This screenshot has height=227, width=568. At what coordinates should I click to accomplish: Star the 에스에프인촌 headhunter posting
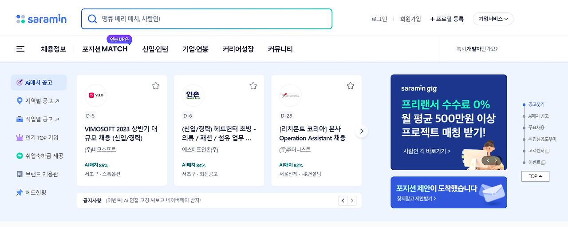point(253,86)
